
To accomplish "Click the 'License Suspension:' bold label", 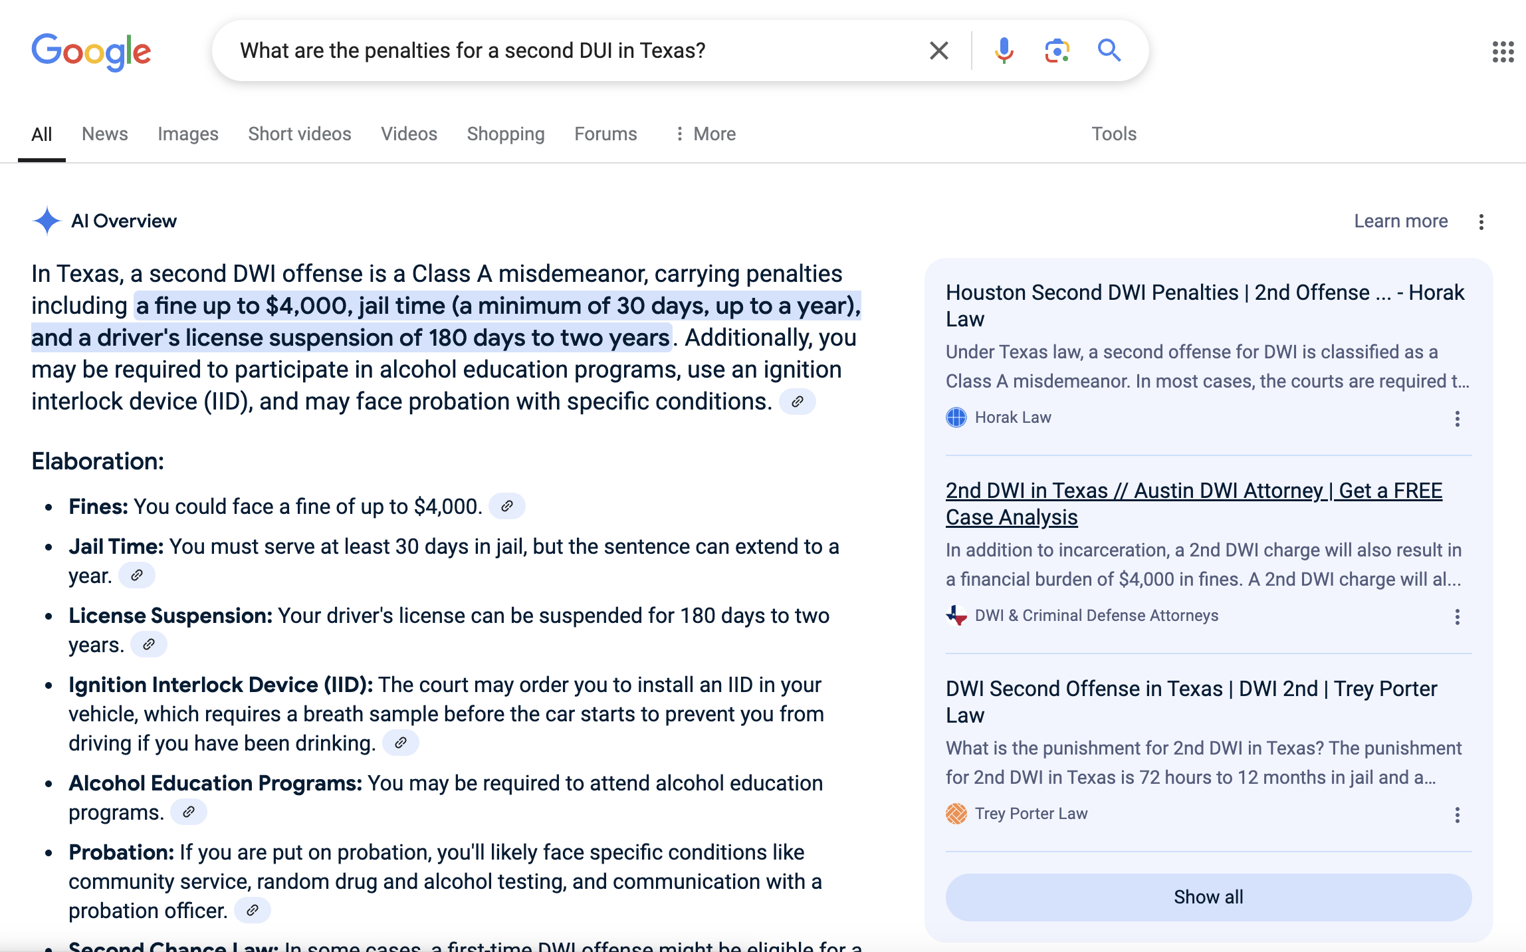I will pos(170,616).
